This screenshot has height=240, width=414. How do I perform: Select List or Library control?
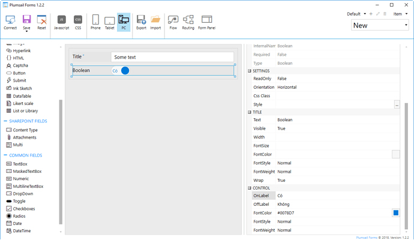pyautogui.click(x=22, y=110)
